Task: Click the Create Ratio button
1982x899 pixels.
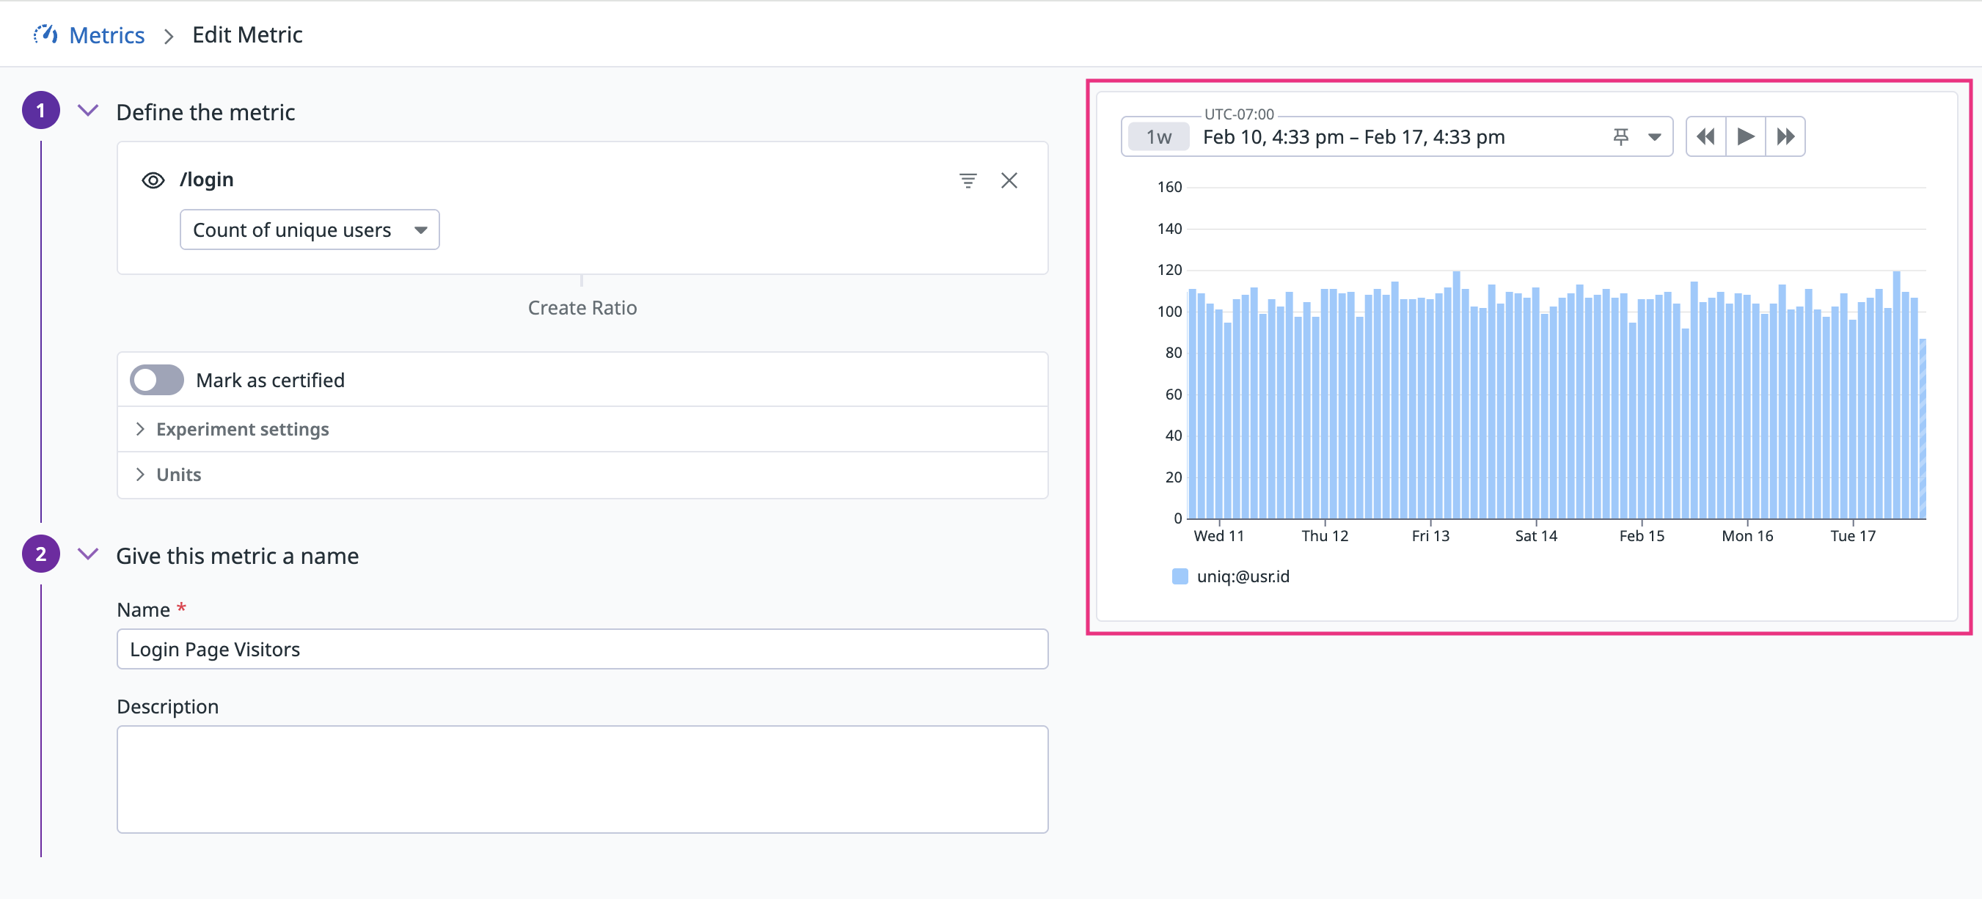Action: tap(582, 308)
